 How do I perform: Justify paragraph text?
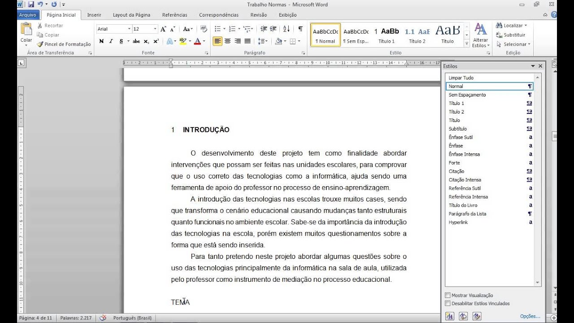(247, 41)
